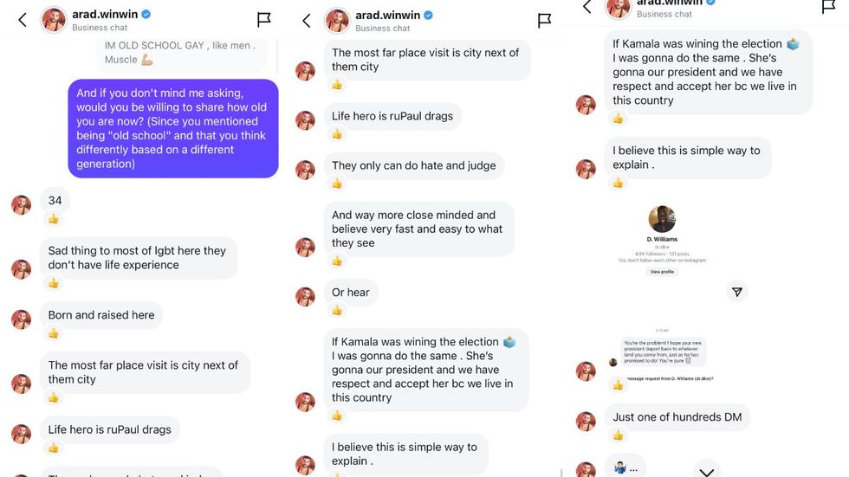
Task: Tap the back arrow in the left chat header
Action: tap(23, 20)
